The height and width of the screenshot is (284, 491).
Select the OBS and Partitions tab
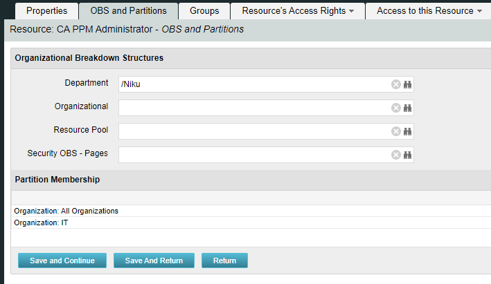[x=128, y=11]
